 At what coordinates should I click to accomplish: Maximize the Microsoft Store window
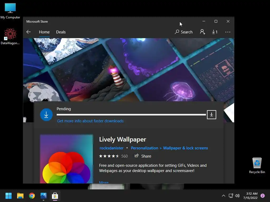click(x=216, y=21)
